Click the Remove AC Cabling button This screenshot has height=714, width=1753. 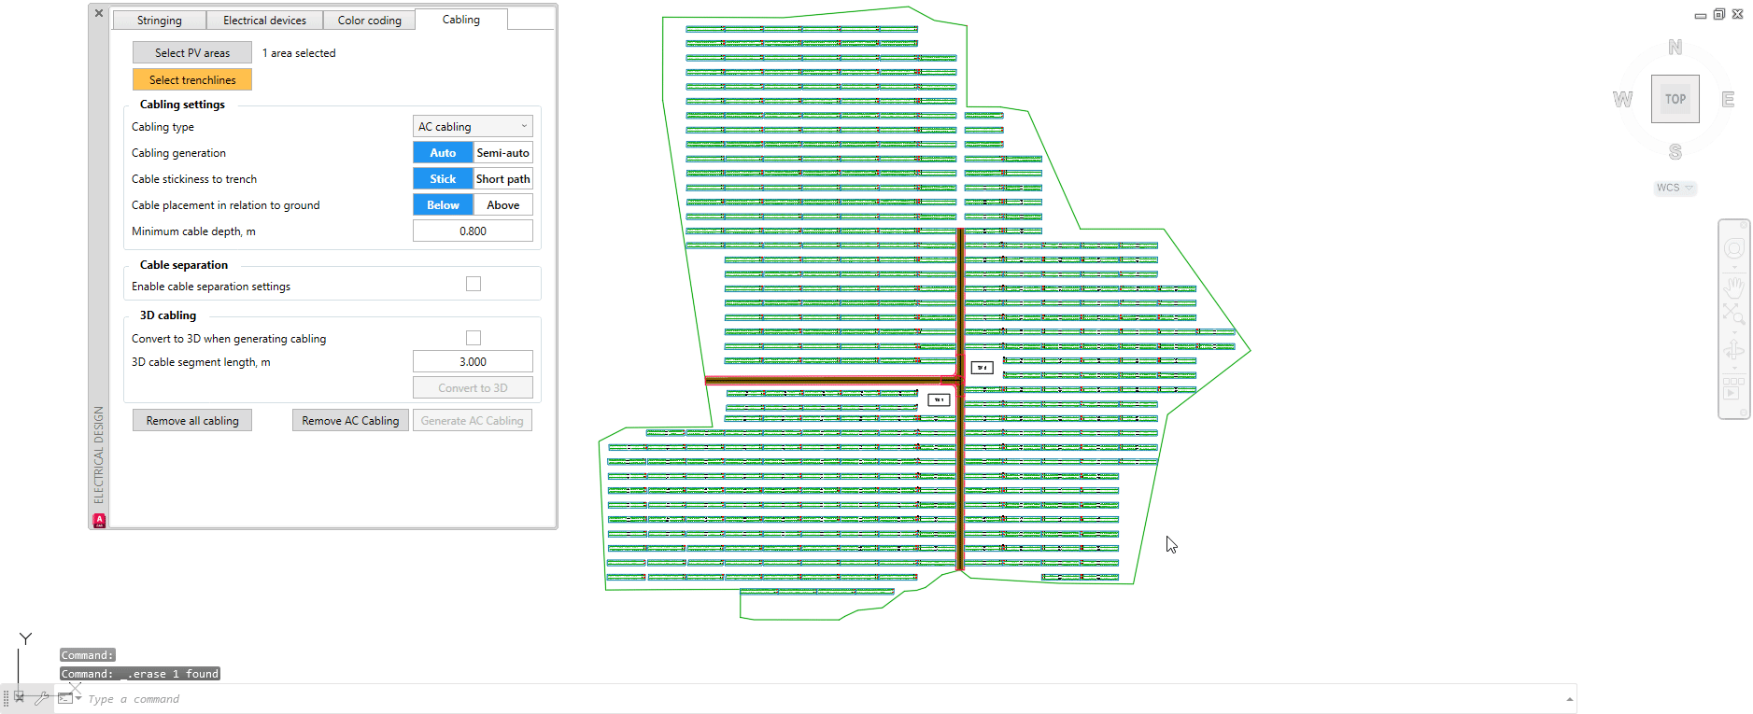350,421
